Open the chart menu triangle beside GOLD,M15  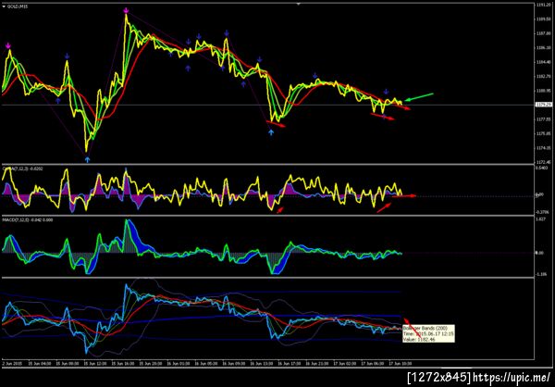pyautogui.click(x=4, y=6)
